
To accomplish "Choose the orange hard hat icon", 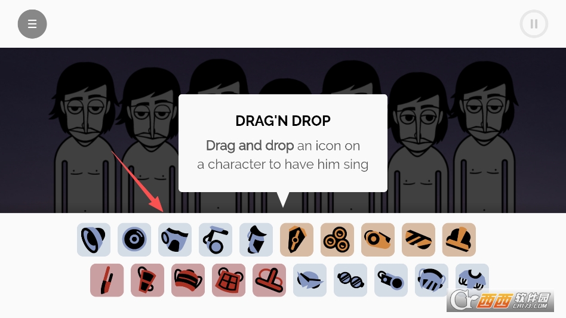I will (459, 239).
